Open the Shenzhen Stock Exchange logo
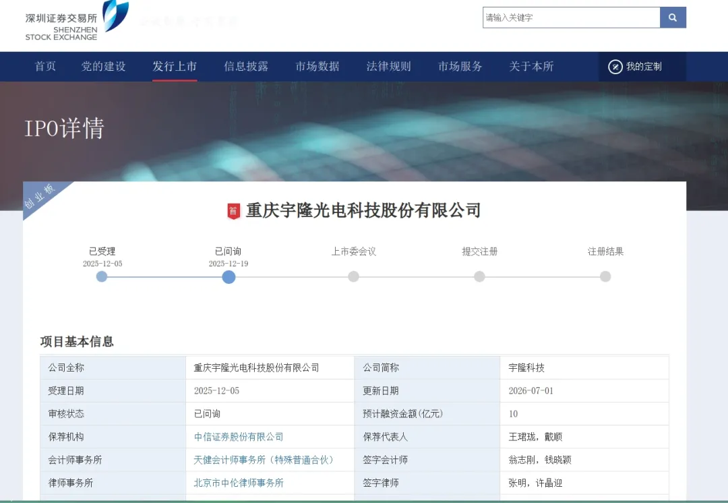The image size is (728, 503). [x=77, y=21]
